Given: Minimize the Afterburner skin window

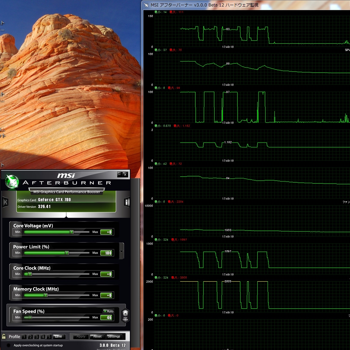Looking at the screenshot, I should point(120,174).
